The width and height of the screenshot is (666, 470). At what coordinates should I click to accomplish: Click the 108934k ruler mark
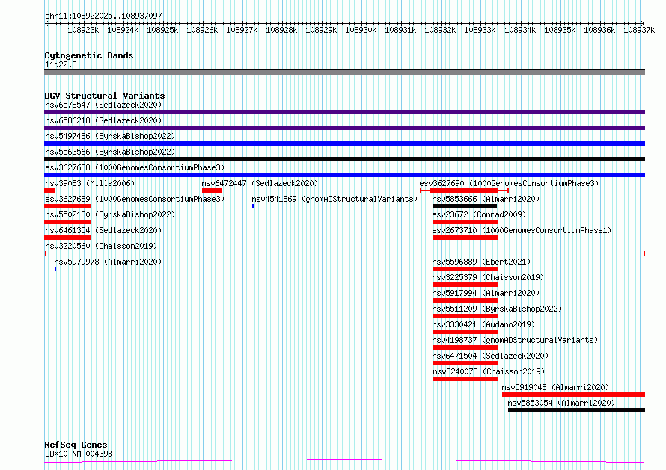[520, 30]
